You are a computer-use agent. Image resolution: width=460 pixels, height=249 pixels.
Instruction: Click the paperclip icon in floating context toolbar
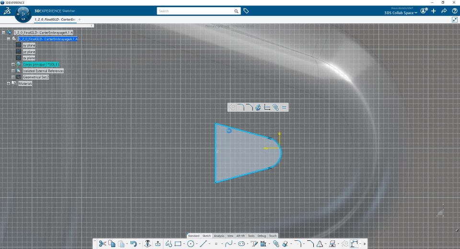[x=276, y=107]
